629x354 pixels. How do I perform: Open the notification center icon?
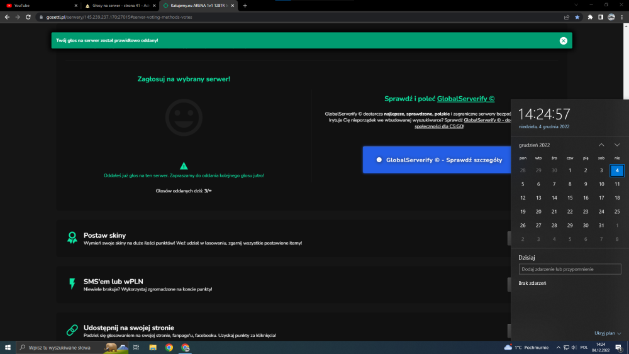[x=619, y=347]
